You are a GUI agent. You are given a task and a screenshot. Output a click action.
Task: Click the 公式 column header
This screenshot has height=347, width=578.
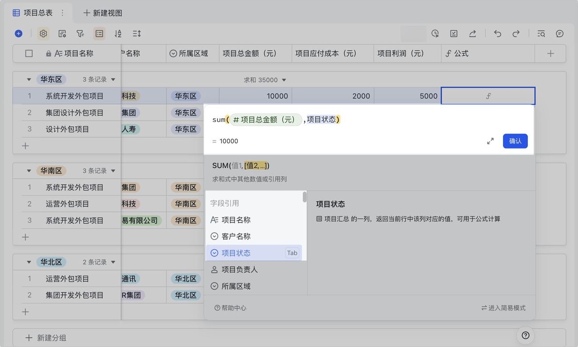pyautogui.click(x=488, y=53)
